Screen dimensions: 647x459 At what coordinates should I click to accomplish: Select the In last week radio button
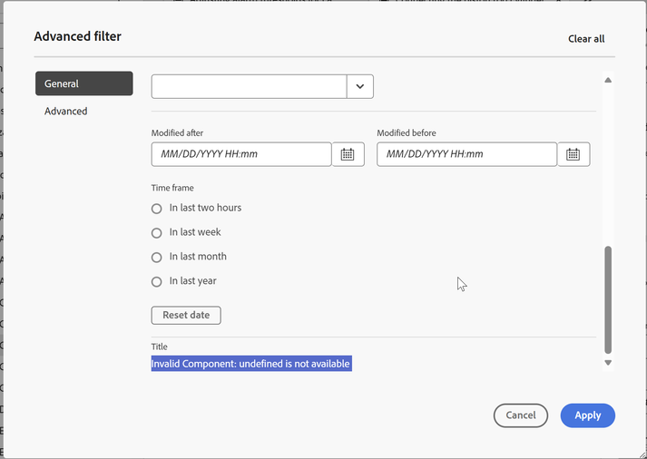tap(157, 233)
